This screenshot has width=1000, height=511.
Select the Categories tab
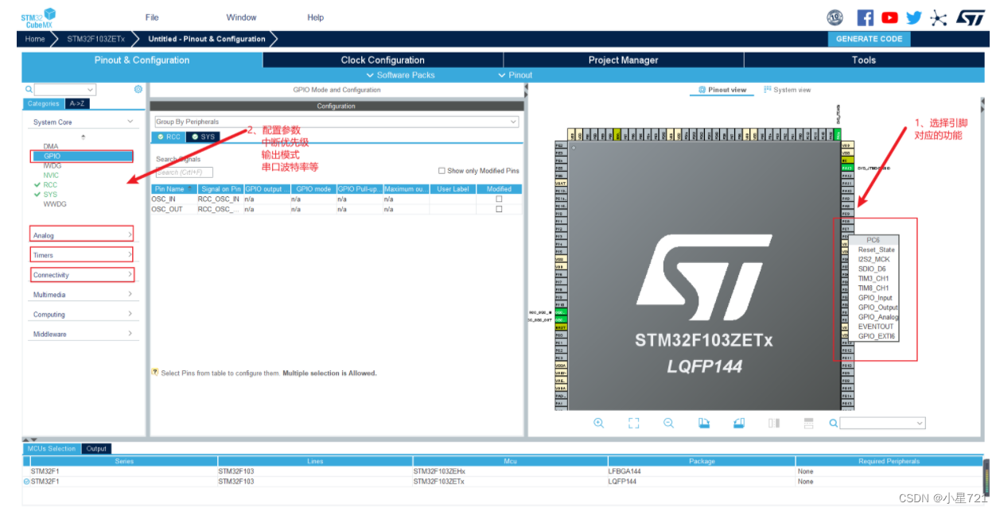click(x=44, y=103)
